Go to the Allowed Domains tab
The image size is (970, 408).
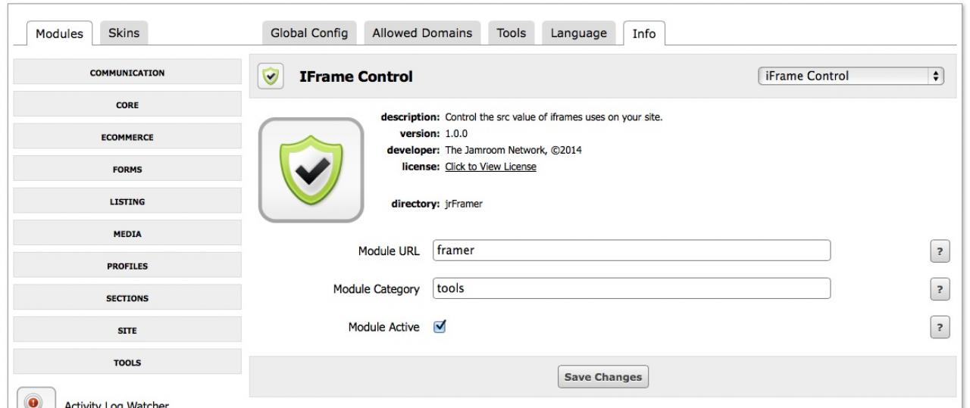click(x=422, y=33)
